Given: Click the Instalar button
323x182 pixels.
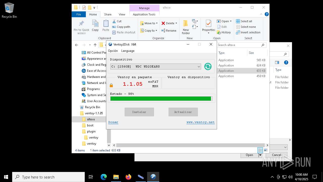Looking at the screenshot, I should 139,112.
